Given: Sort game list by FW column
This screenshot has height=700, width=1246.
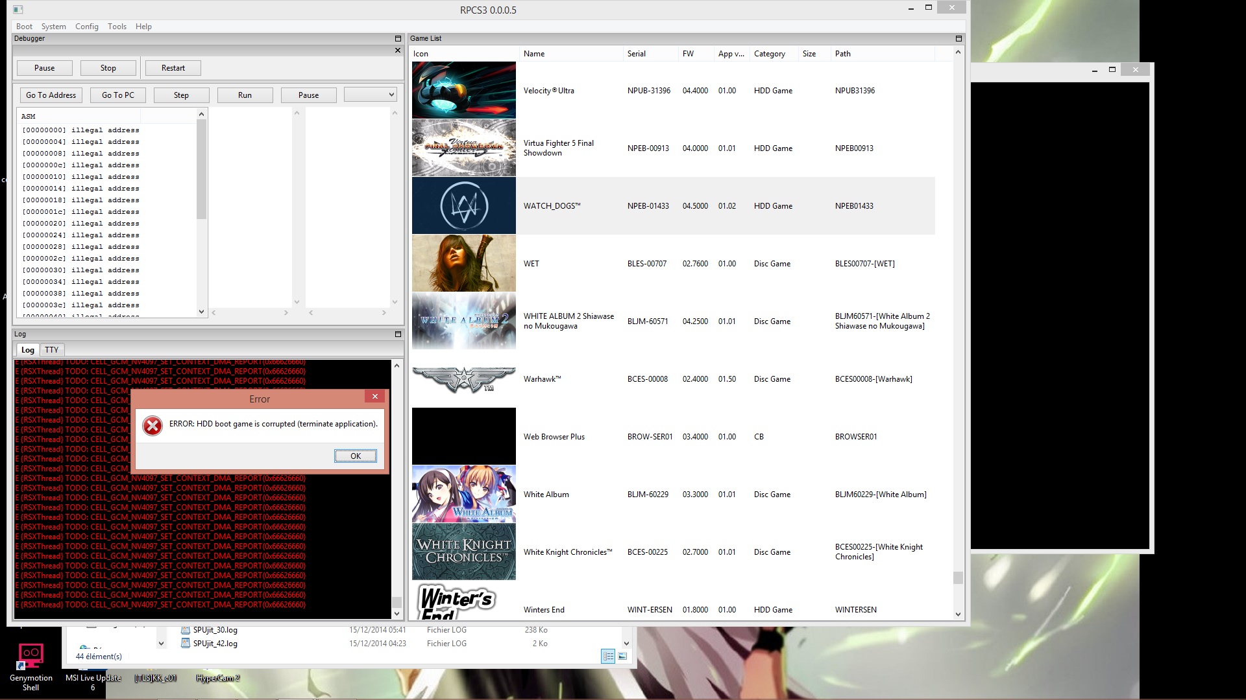Looking at the screenshot, I should (x=696, y=54).
